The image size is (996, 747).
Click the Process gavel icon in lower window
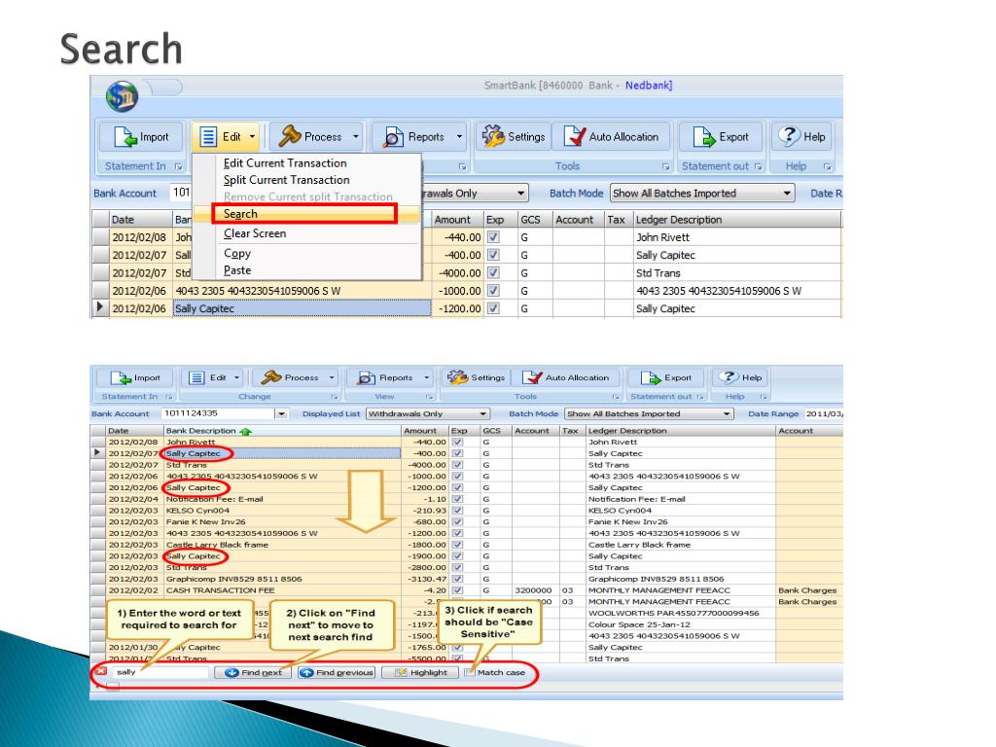coord(271,377)
